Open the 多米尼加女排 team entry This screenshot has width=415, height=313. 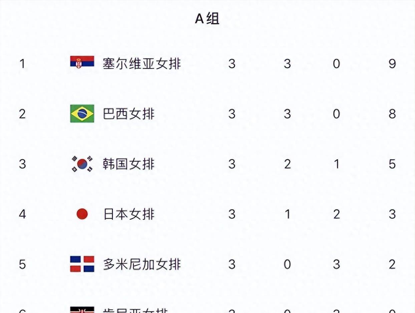tap(142, 264)
